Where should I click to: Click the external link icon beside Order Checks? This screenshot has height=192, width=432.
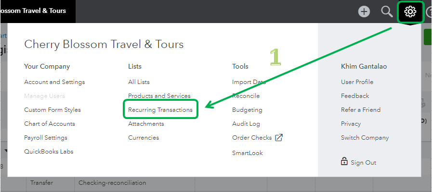(x=279, y=138)
